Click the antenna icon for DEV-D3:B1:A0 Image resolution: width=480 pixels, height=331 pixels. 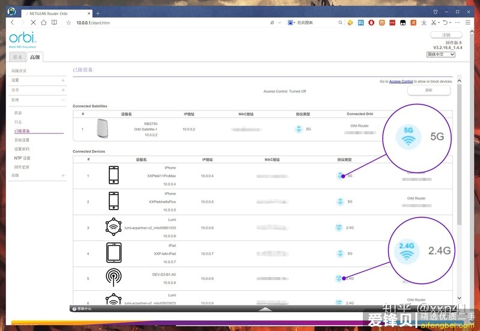(x=114, y=278)
